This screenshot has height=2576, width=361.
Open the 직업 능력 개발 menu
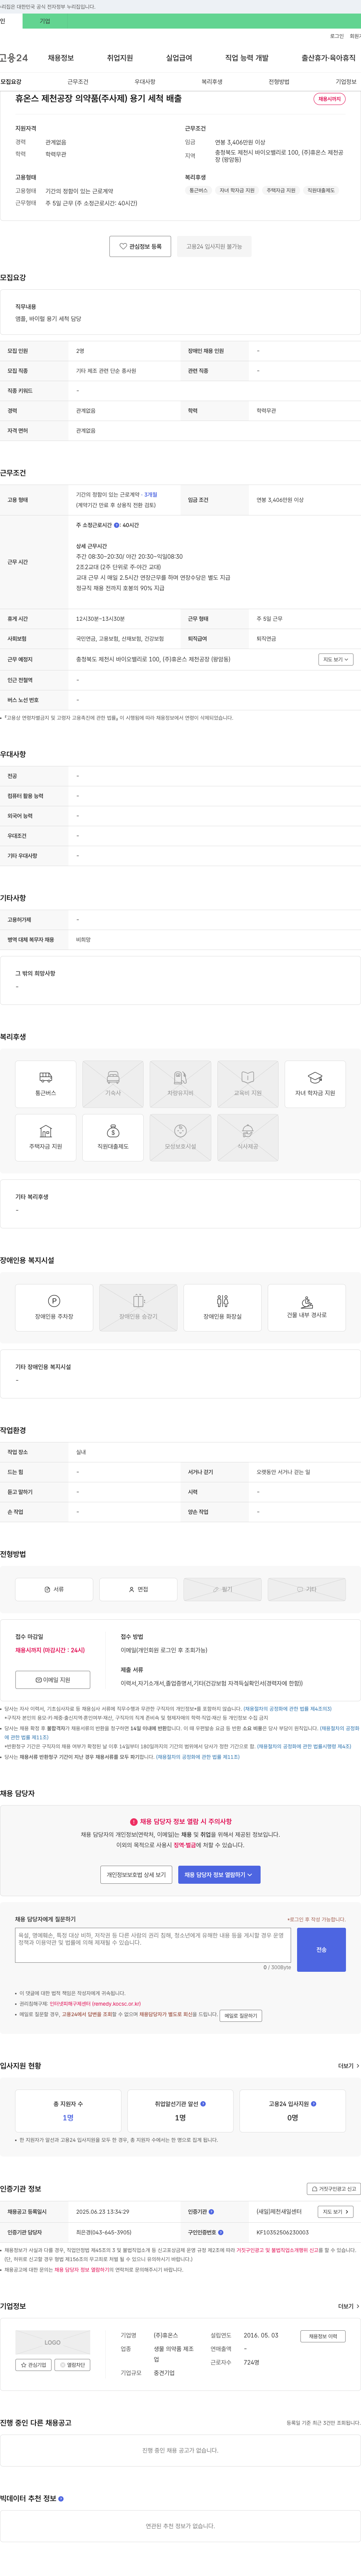point(247,58)
